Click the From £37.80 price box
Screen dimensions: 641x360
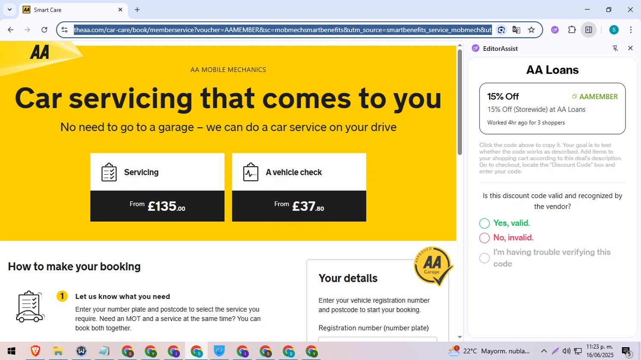(299, 206)
